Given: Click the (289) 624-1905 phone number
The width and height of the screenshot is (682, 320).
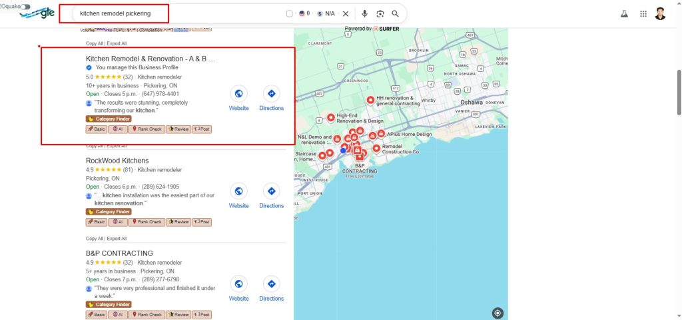Looking at the screenshot, I should 161,187.
